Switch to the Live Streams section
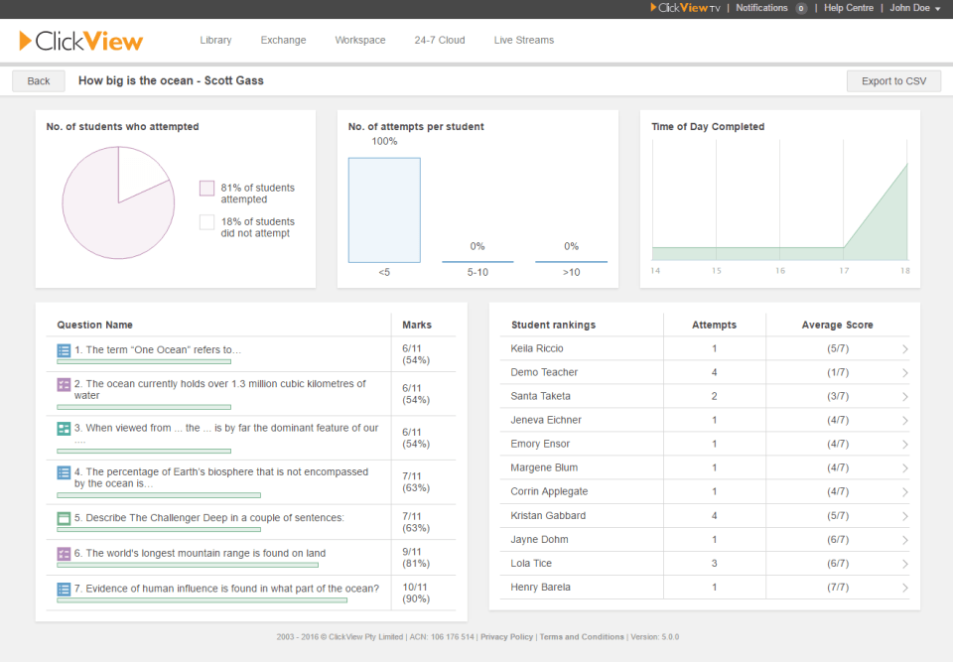The height and width of the screenshot is (662, 953). pos(523,41)
